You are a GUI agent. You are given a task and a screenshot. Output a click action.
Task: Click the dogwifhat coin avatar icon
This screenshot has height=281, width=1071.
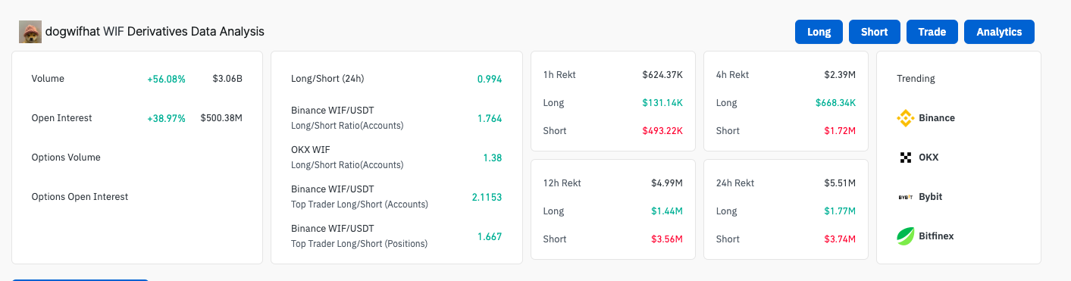point(31,32)
